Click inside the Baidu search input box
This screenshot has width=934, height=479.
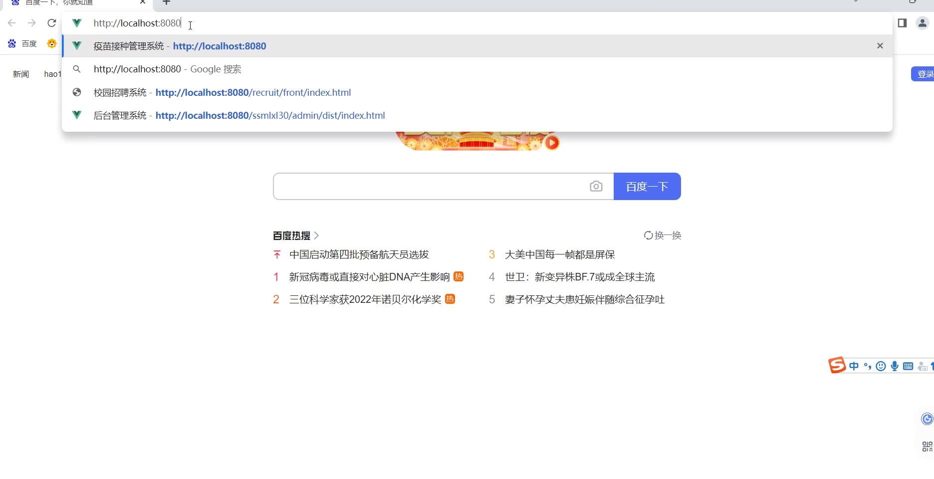[x=430, y=187]
